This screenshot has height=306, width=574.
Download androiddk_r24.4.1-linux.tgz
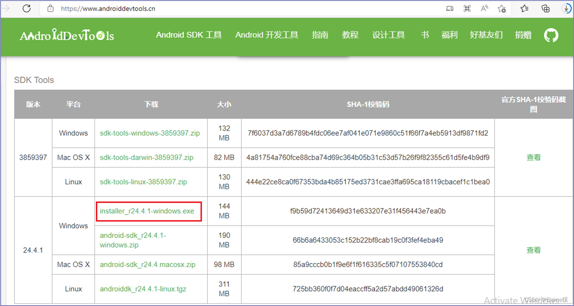coord(143,289)
